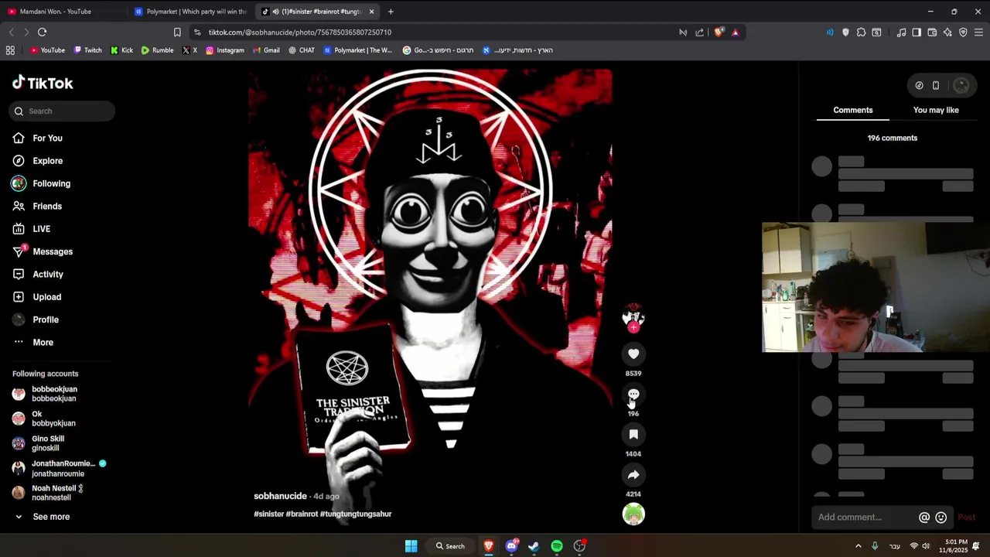Screen dimensions: 990x557
Task: Save the post with the bookmark icon
Action: click(633, 435)
